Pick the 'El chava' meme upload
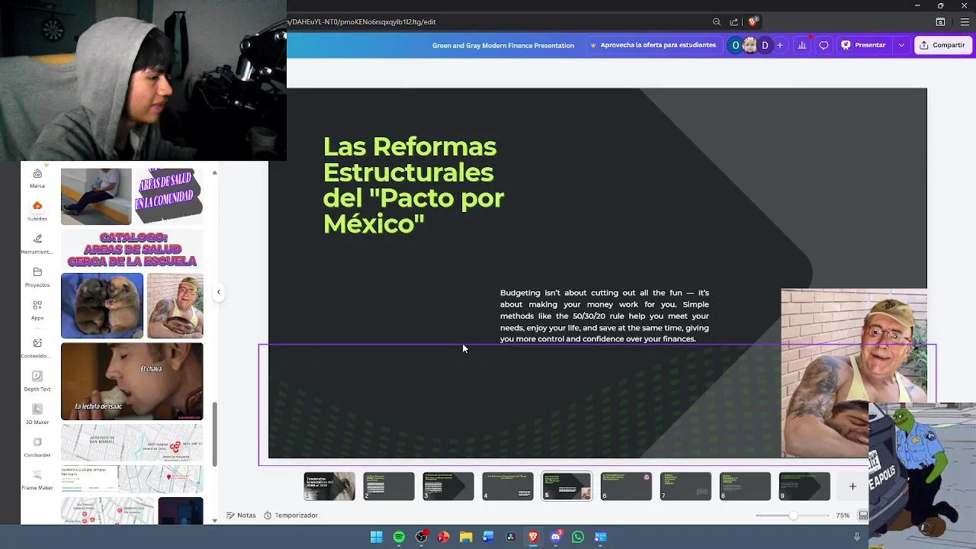This screenshot has width=976, height=549. 132,381
